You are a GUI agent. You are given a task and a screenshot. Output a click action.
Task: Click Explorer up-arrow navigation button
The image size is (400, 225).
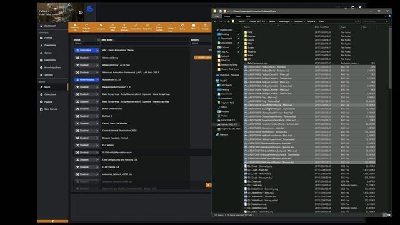pos(229,21)
